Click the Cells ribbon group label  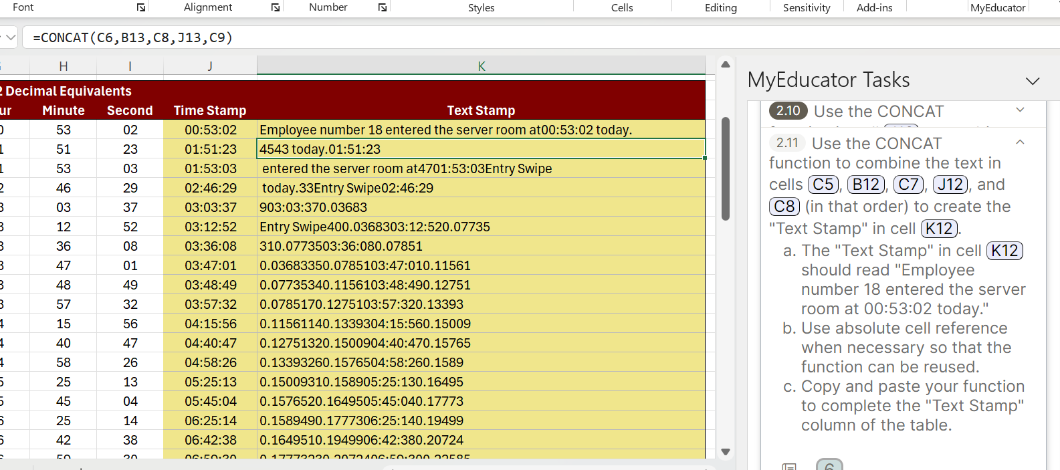(x=622, y=8)
